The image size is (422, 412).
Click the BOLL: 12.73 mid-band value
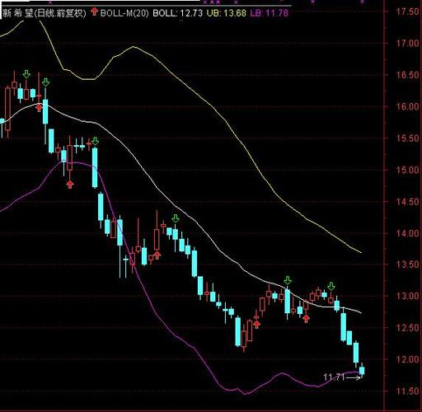[x=177, y=13]
